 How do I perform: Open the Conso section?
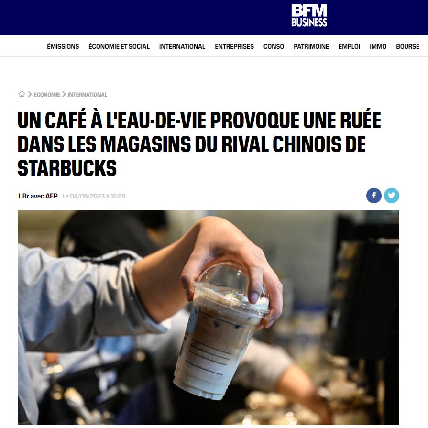point(274,47)
